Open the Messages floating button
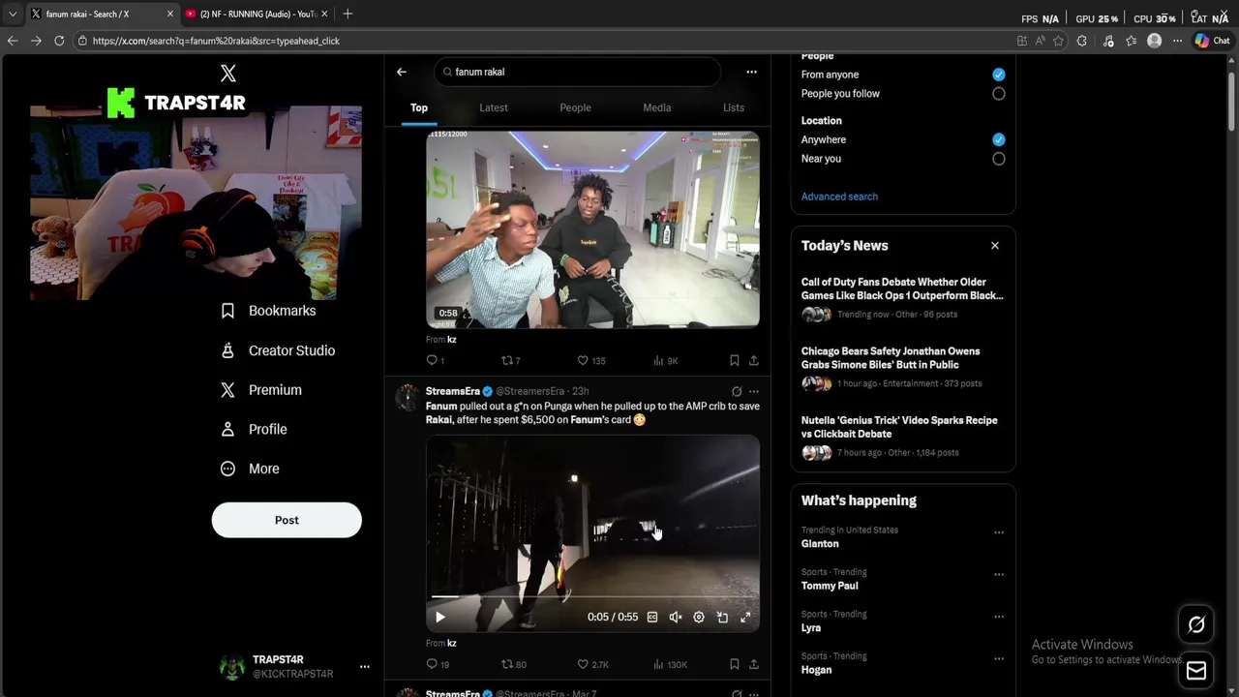This screenshot has width=1239, height=697. pyautogui.click(x=1196, y=670)
